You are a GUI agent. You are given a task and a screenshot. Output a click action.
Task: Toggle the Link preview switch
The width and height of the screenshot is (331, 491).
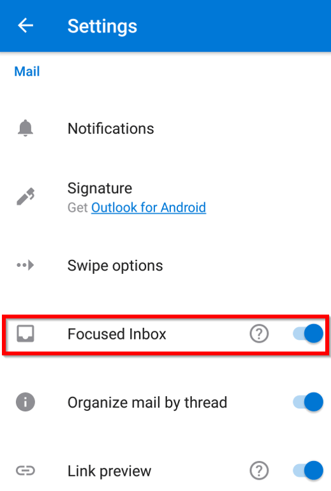[308, 471]
